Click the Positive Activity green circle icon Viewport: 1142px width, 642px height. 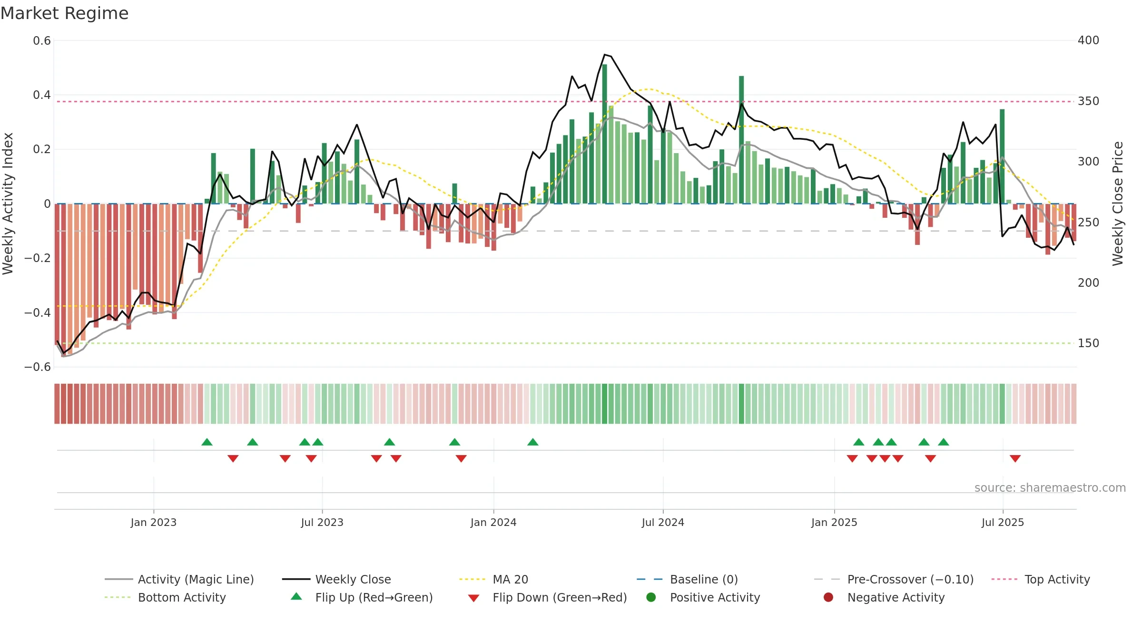tap(651, 597)
